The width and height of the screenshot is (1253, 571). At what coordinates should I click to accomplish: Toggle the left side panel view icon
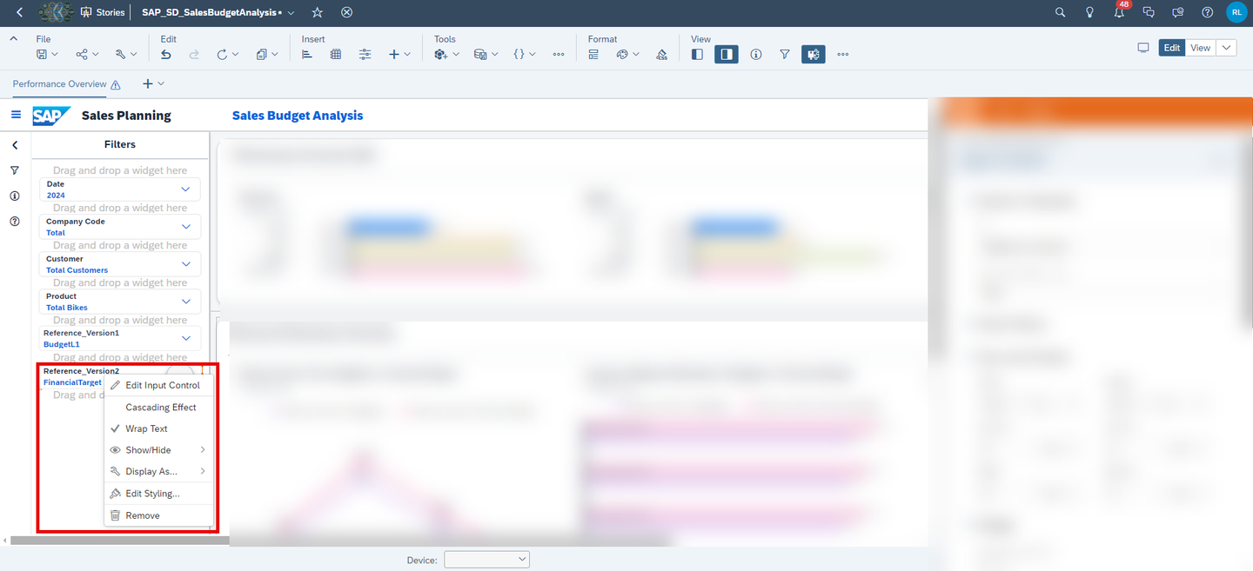[697, 54]
